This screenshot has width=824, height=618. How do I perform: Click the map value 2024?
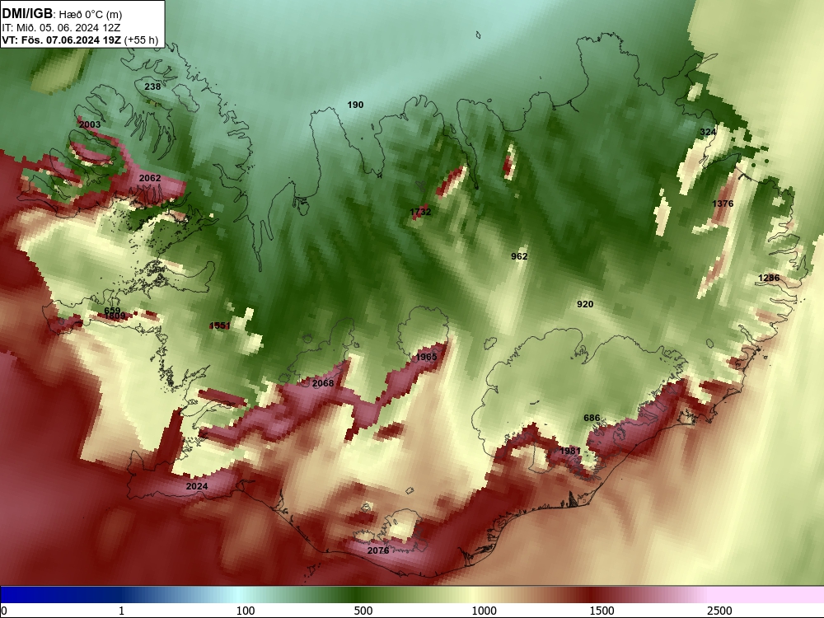(x=197, y=486)
